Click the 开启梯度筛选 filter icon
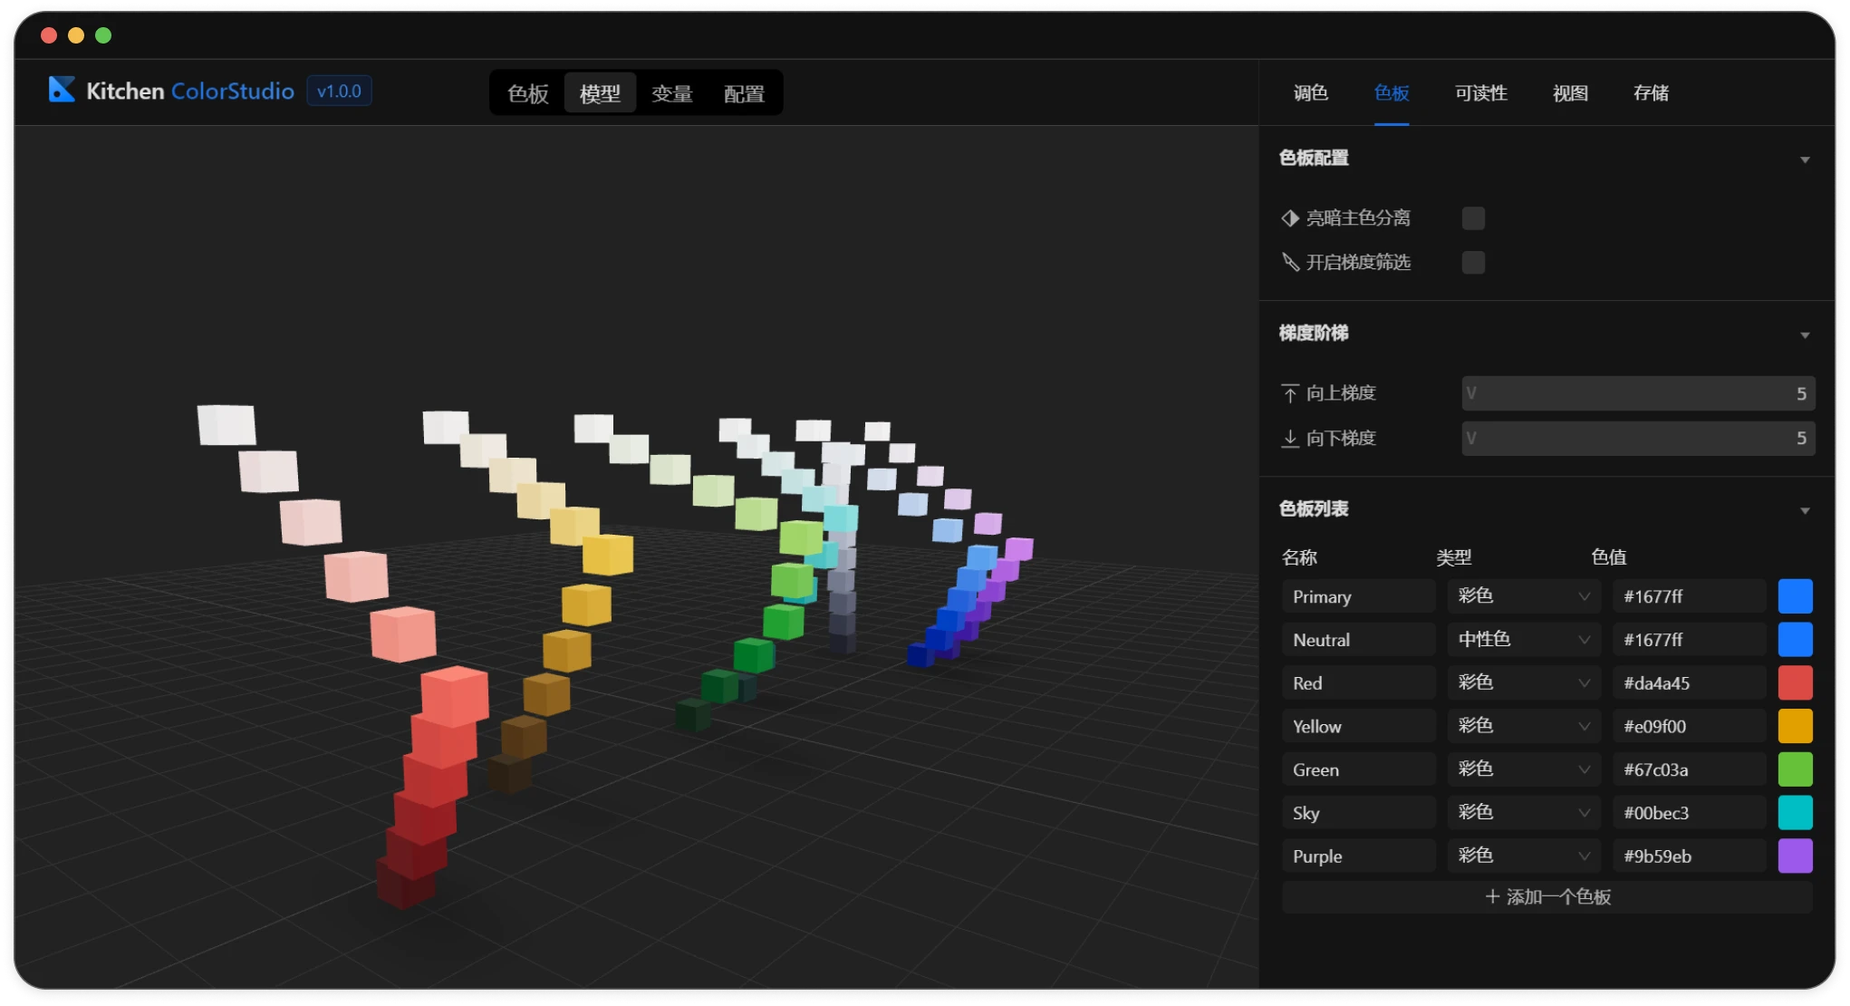The image size is (1850, 1006). [1290, 263]
